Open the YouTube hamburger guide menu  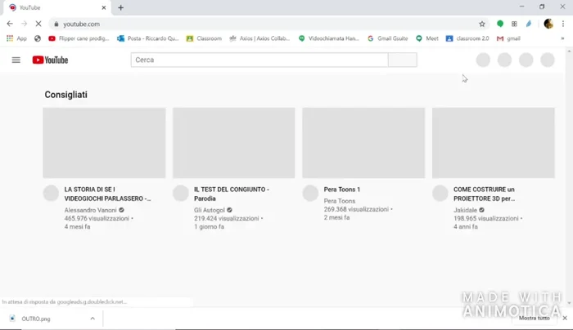point(16,60)
